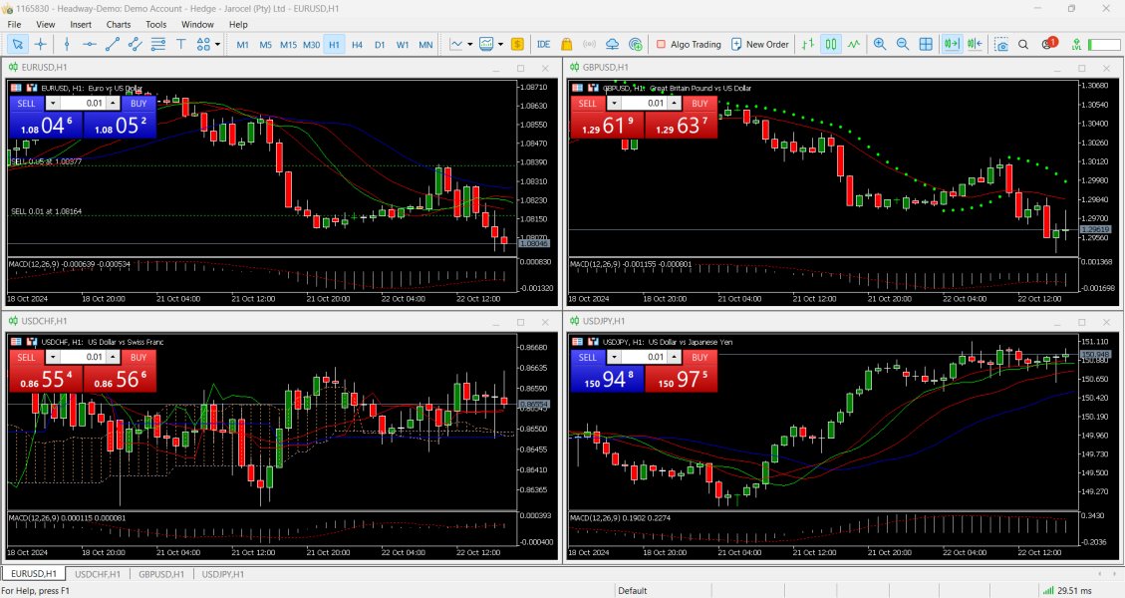The width and height of the screenshot is (1125, 598).
Task: Select the Fibonacci retracement tool
Action: pyautogui.click(x=157, y=45)
